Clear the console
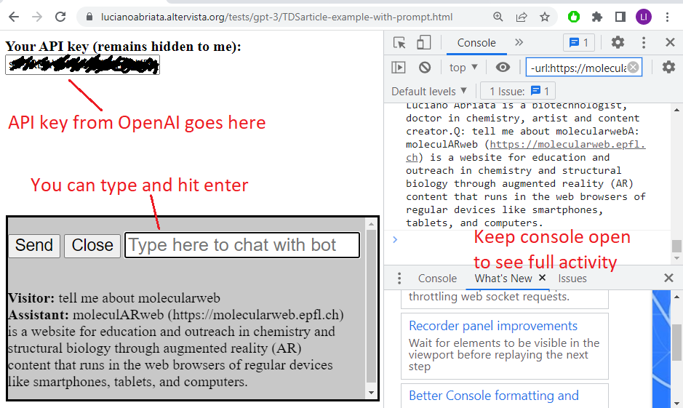 [x=425, y=67]
